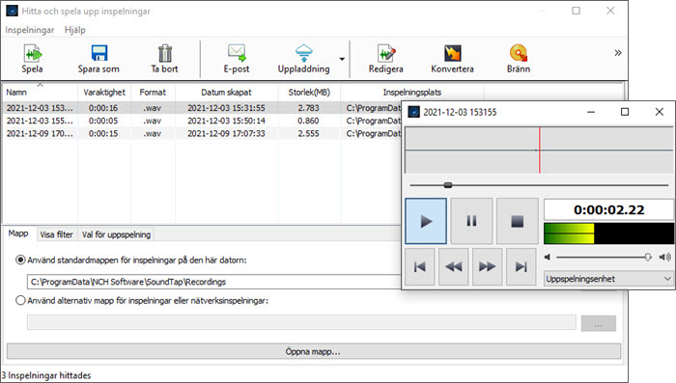The height and width of the screenshot is (383, 676).
Task: Click the waveform at red cursor line
Action: pos(539,150)
